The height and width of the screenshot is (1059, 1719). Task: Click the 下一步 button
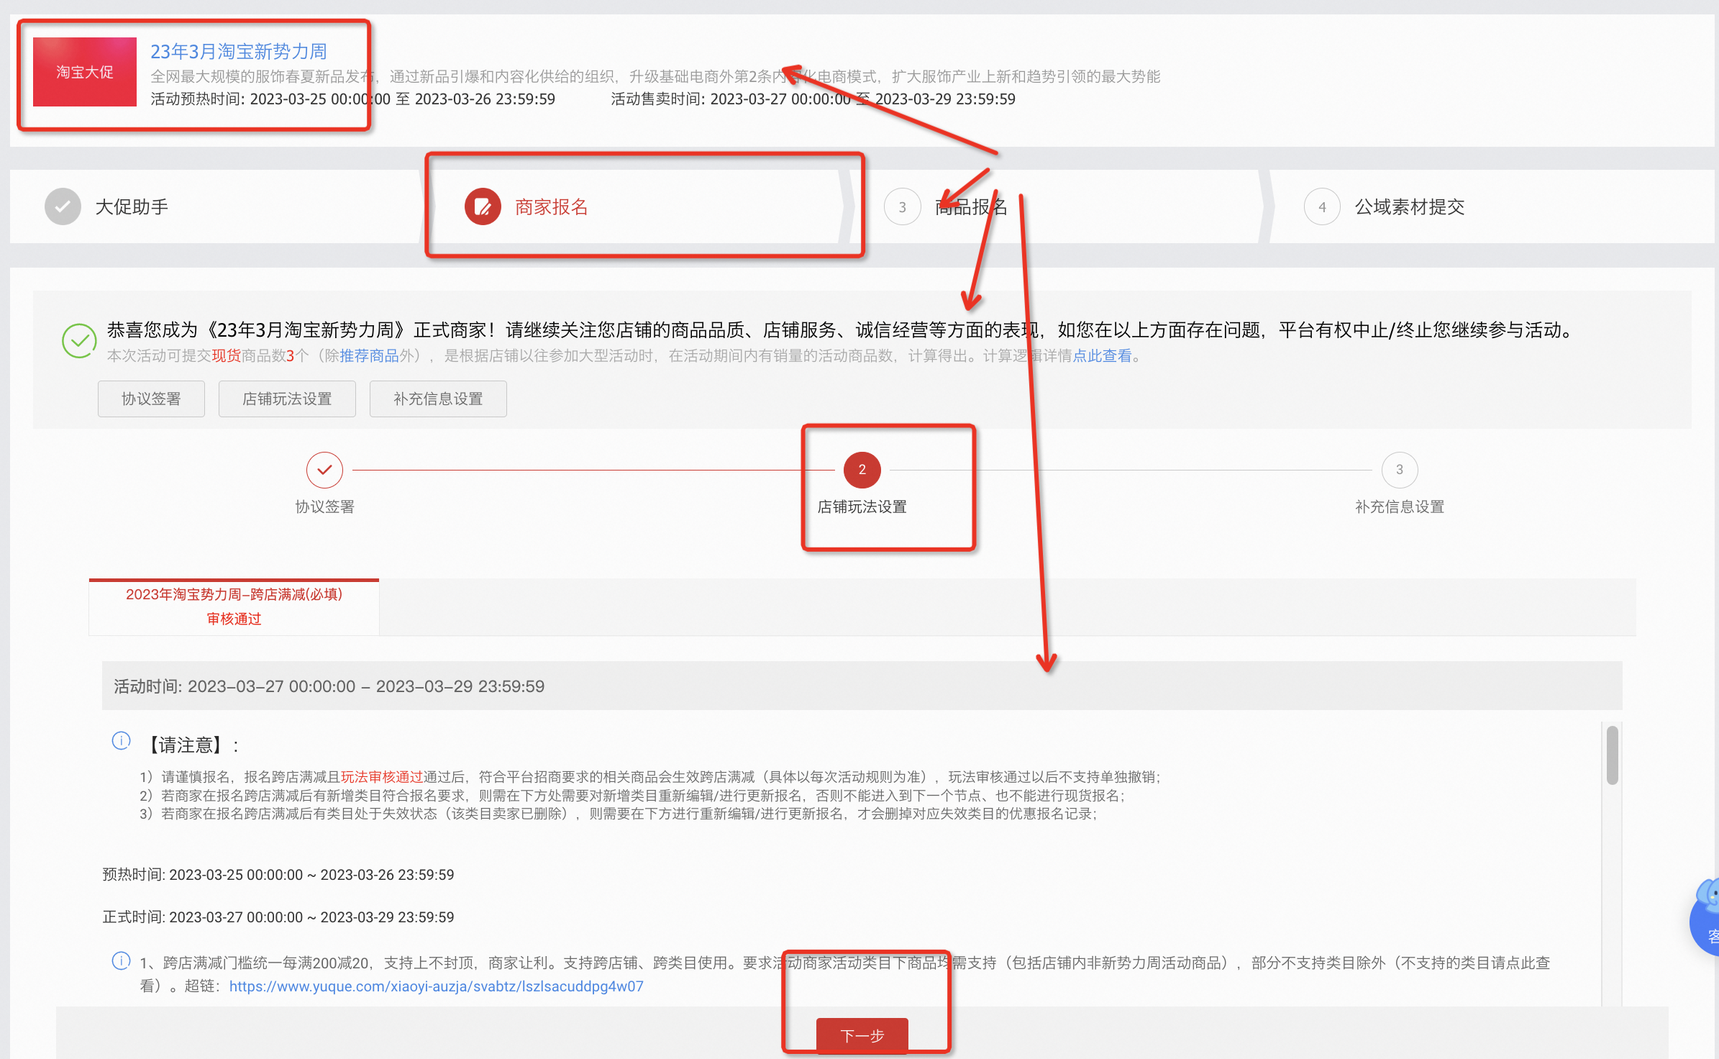pyautogui.click(x=862, y=1036)
